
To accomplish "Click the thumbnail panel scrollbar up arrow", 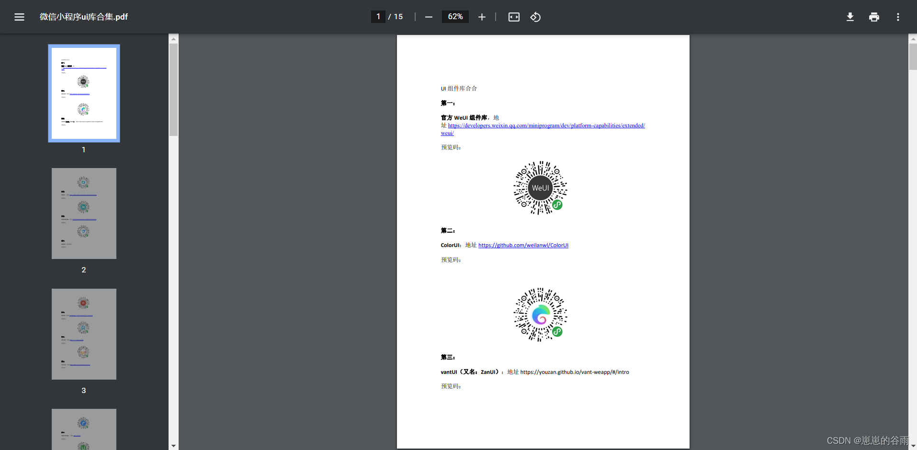I will (173, 39).
